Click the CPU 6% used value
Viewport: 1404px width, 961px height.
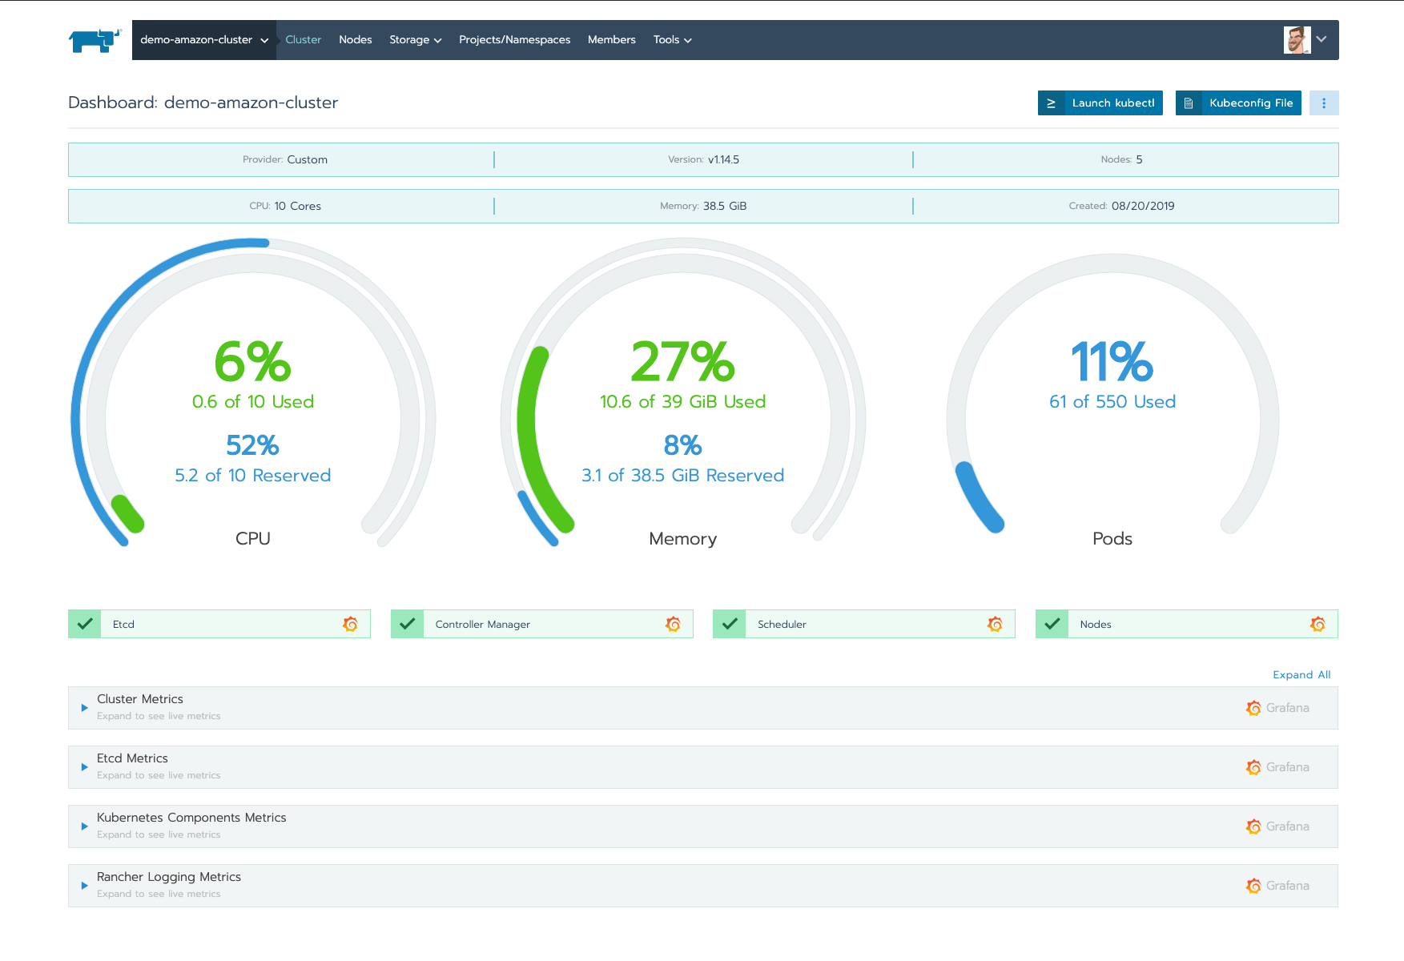(252, 361)
